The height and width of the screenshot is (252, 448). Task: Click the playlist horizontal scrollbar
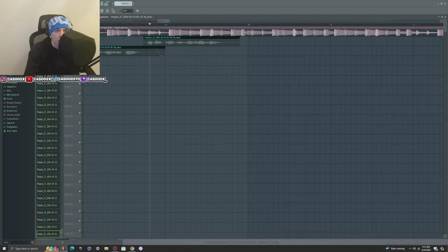163,21
